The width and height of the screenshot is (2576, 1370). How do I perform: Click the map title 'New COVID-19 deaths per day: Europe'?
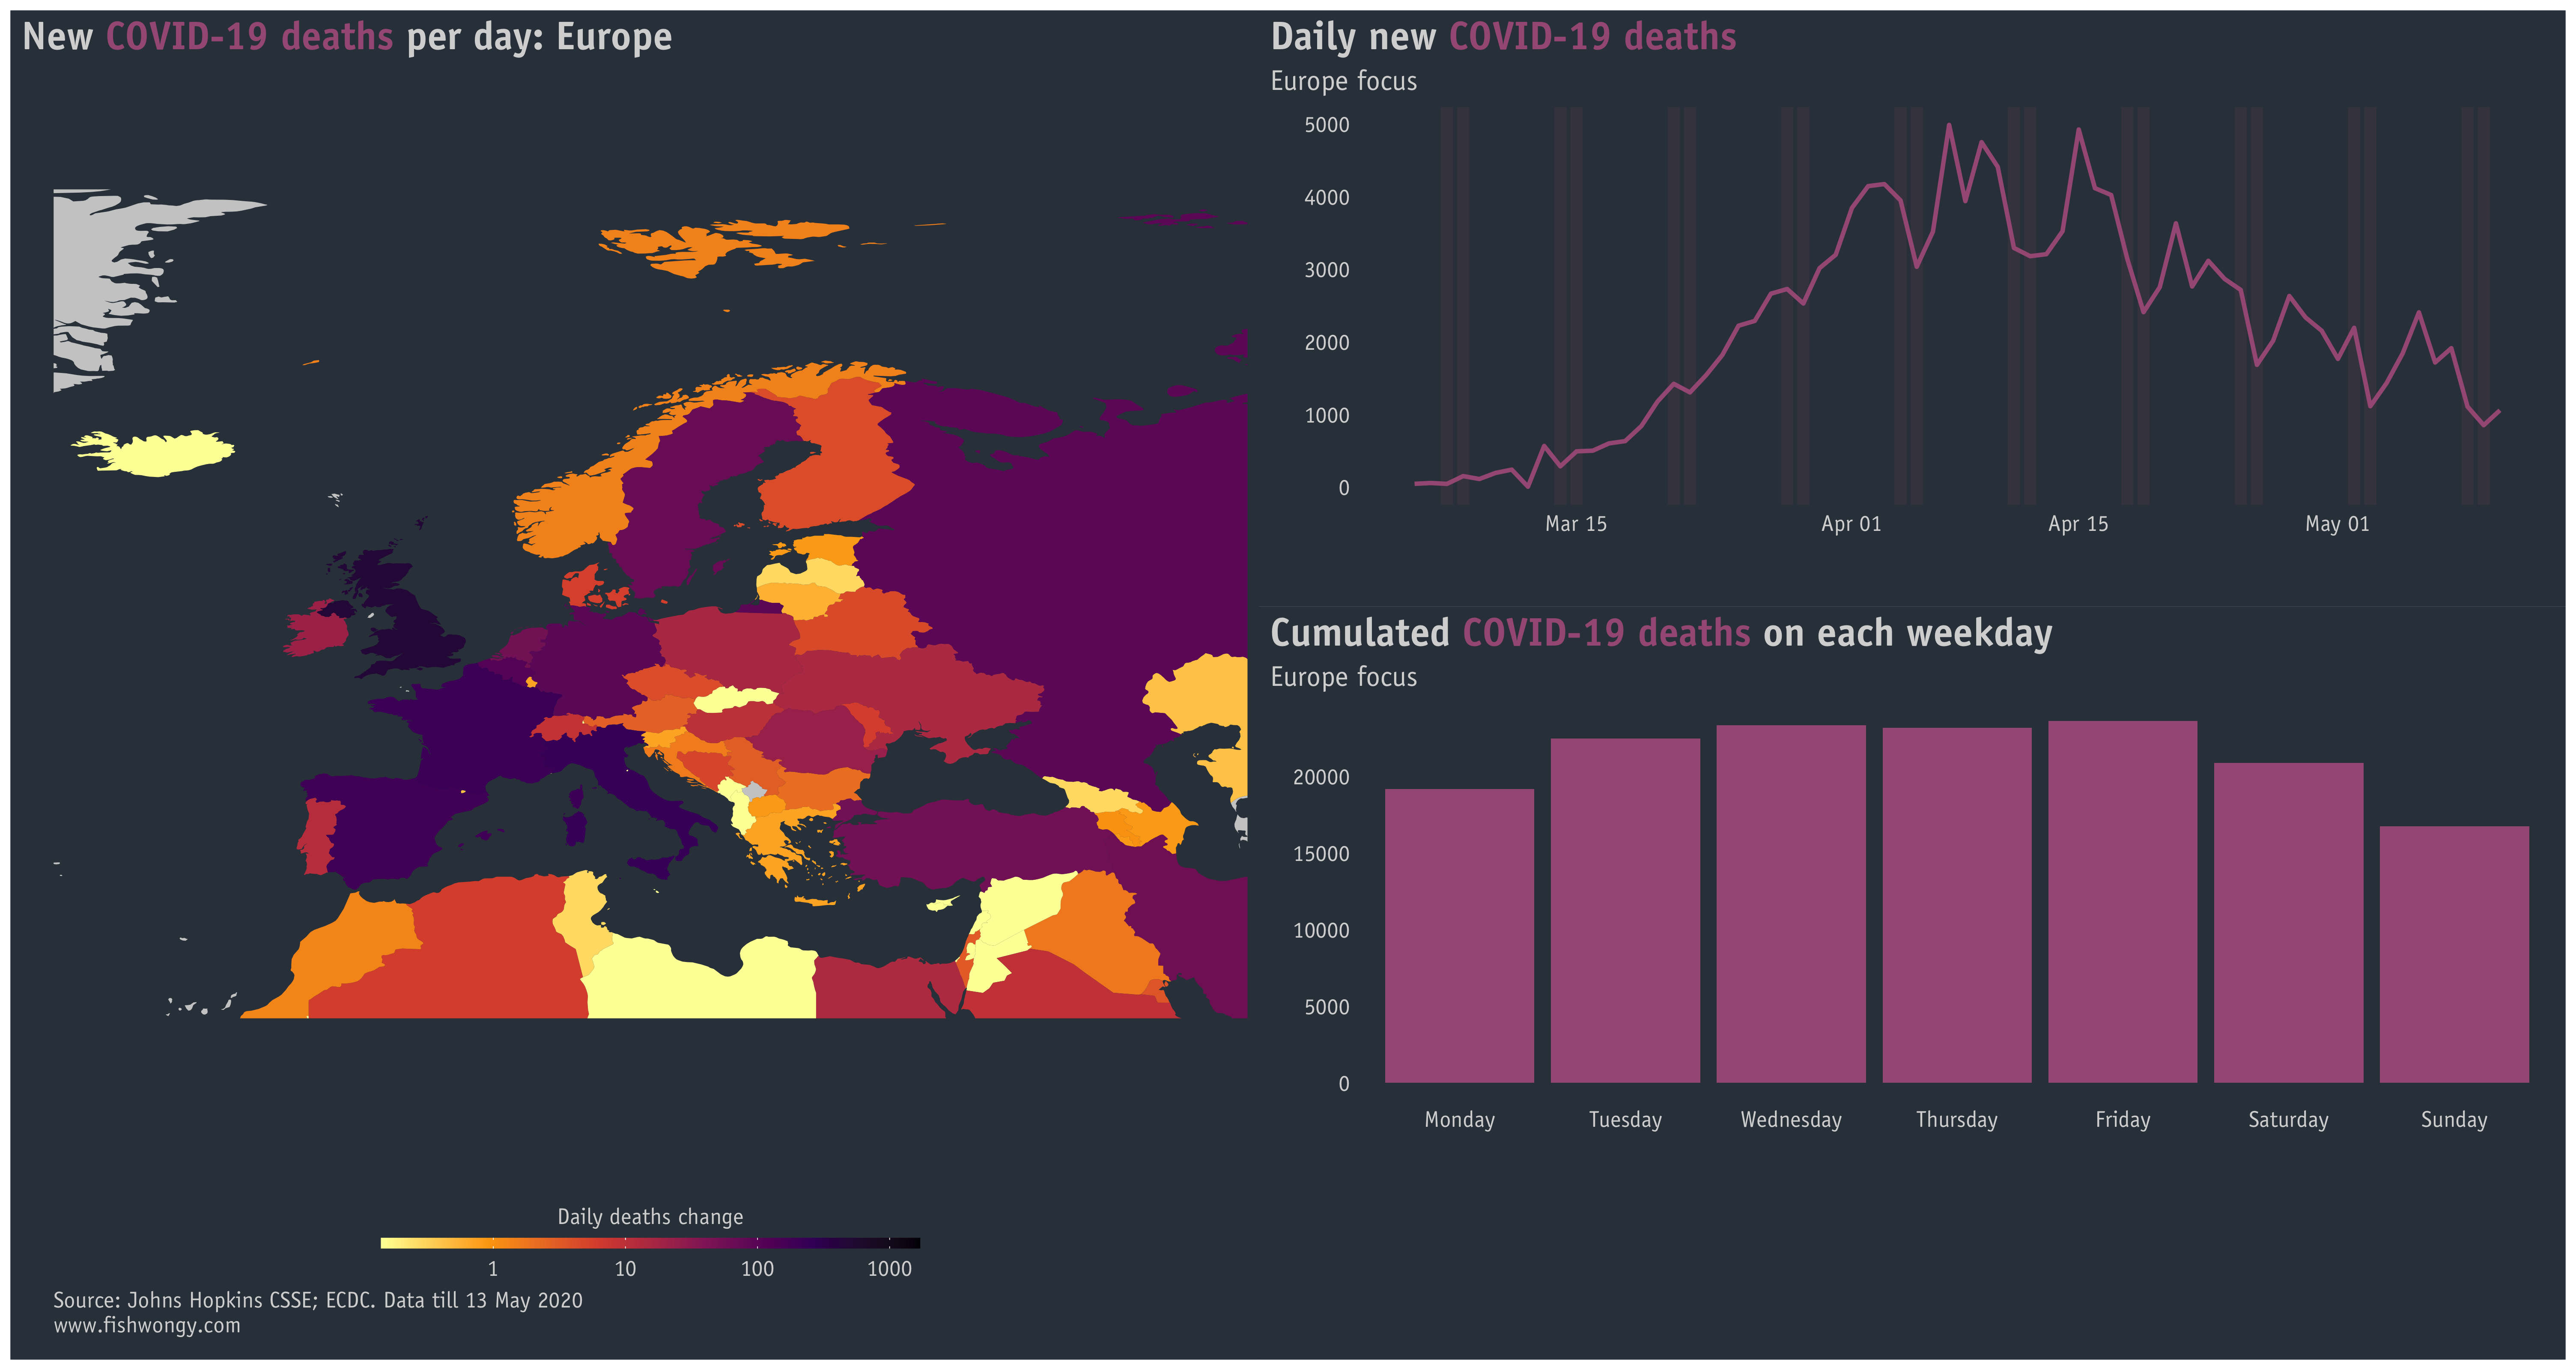click(x=347, y=37)
